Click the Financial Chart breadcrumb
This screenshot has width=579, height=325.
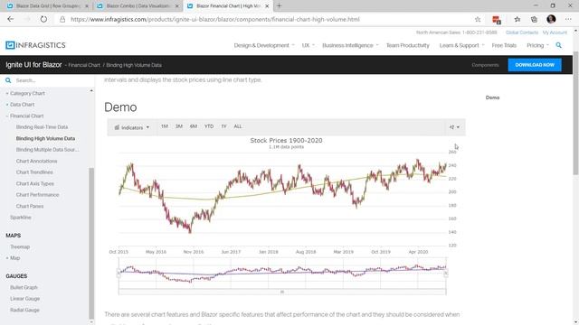coord(84,65)
